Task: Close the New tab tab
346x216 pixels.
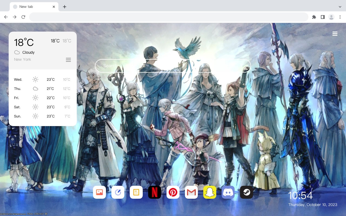Action: [54, 7]
